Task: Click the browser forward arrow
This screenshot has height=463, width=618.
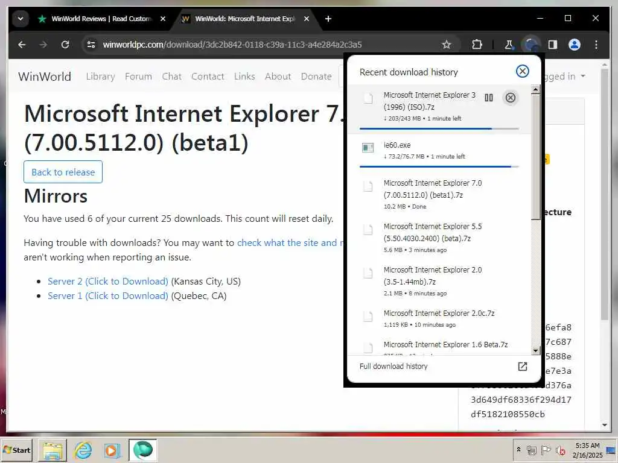Action: 43,45
